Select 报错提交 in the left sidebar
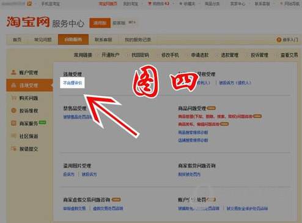 pos(29,149)
